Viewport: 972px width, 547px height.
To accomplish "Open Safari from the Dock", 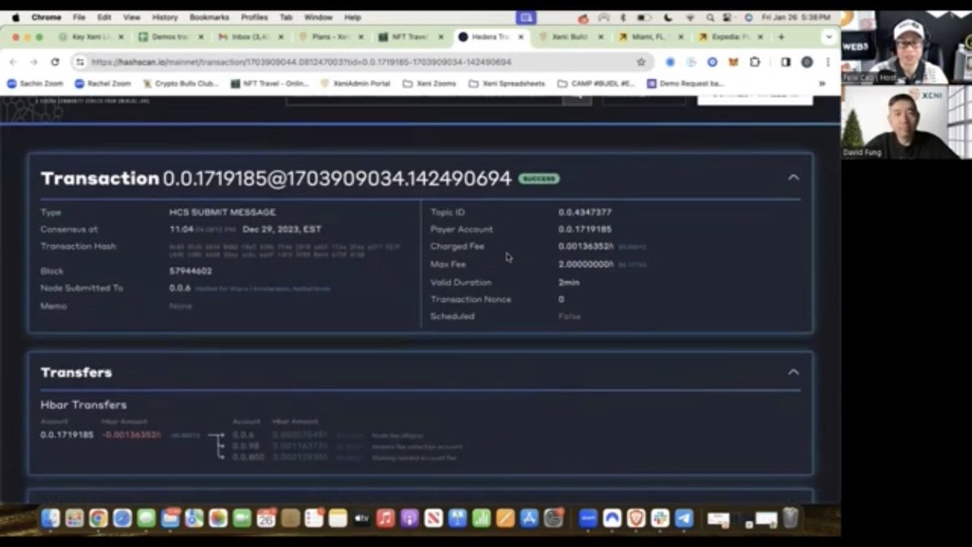I will [x=122, y=518].
